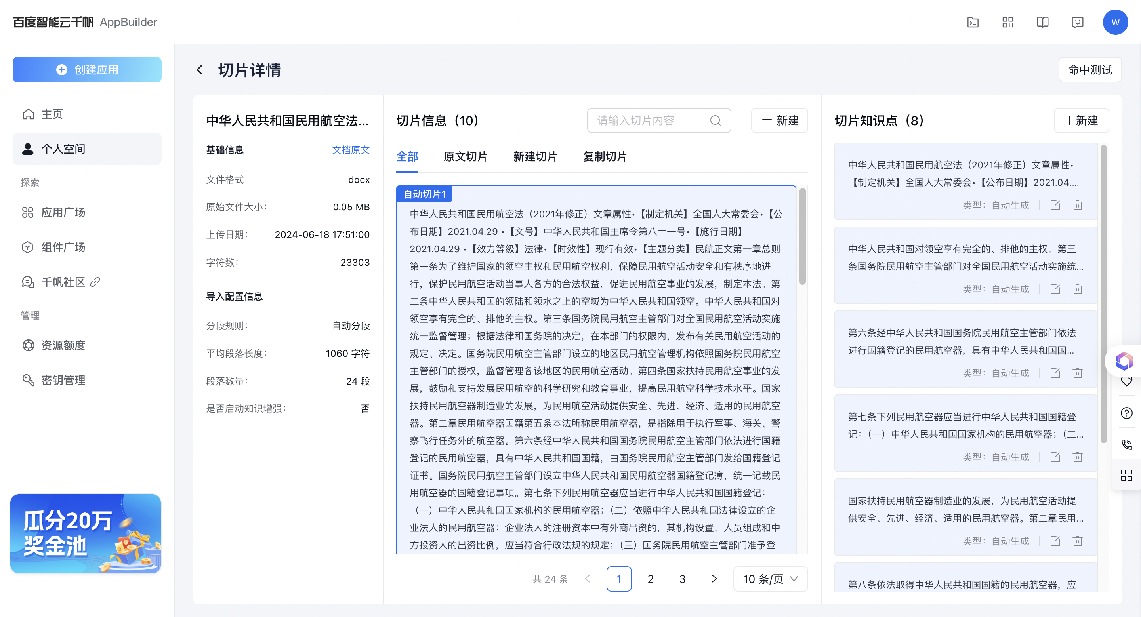
Task: Select the 全部 tab
Action: [407, 157]
